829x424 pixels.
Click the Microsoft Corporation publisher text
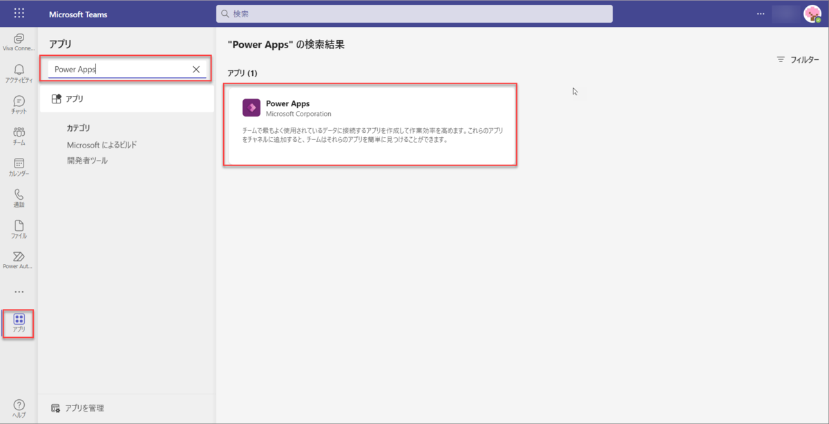[298, 114]
